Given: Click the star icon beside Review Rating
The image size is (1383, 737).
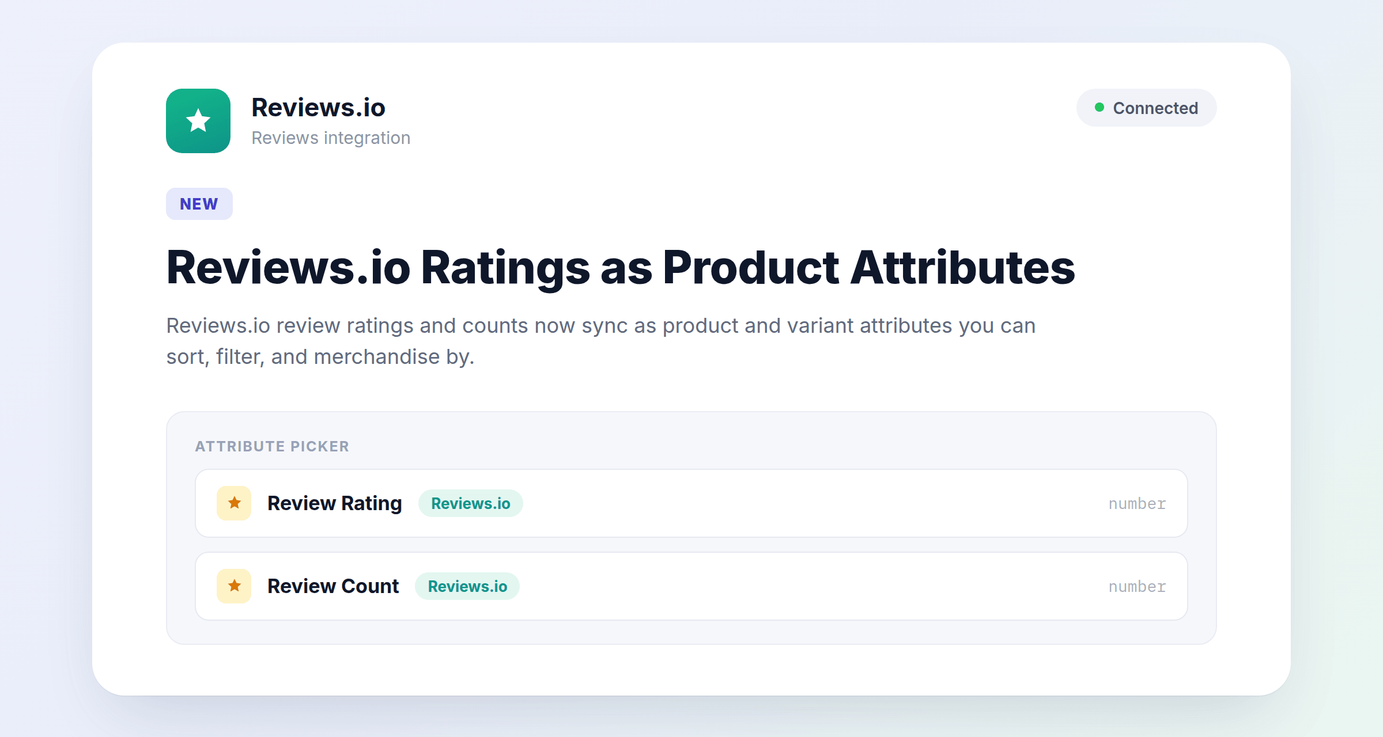Looking at the screenshot, I should (x=234, y=503).
